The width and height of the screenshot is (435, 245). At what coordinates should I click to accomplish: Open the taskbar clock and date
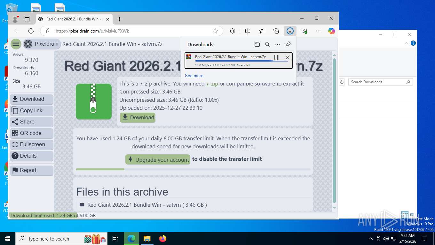coord(407,239)
